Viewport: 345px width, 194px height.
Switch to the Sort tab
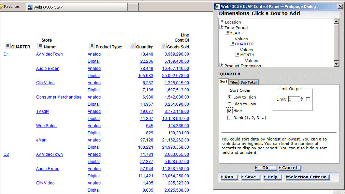224,81
